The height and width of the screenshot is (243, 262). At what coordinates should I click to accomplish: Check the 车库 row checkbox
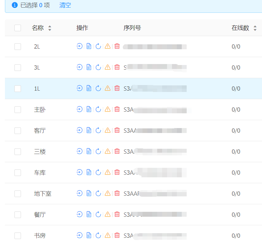coord(18,173)
